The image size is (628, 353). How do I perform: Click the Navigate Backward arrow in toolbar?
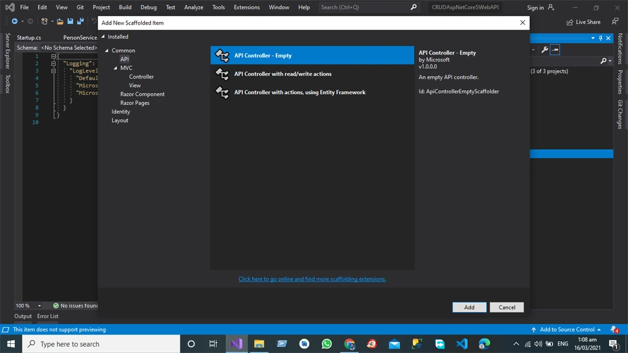tap(15, 21)
